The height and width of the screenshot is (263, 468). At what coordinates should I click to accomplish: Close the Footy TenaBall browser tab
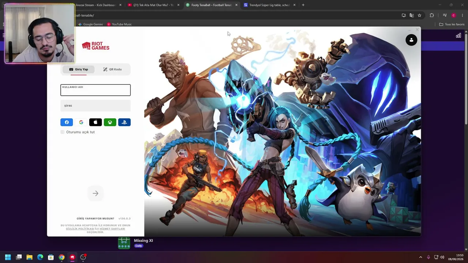coord(236,5)
